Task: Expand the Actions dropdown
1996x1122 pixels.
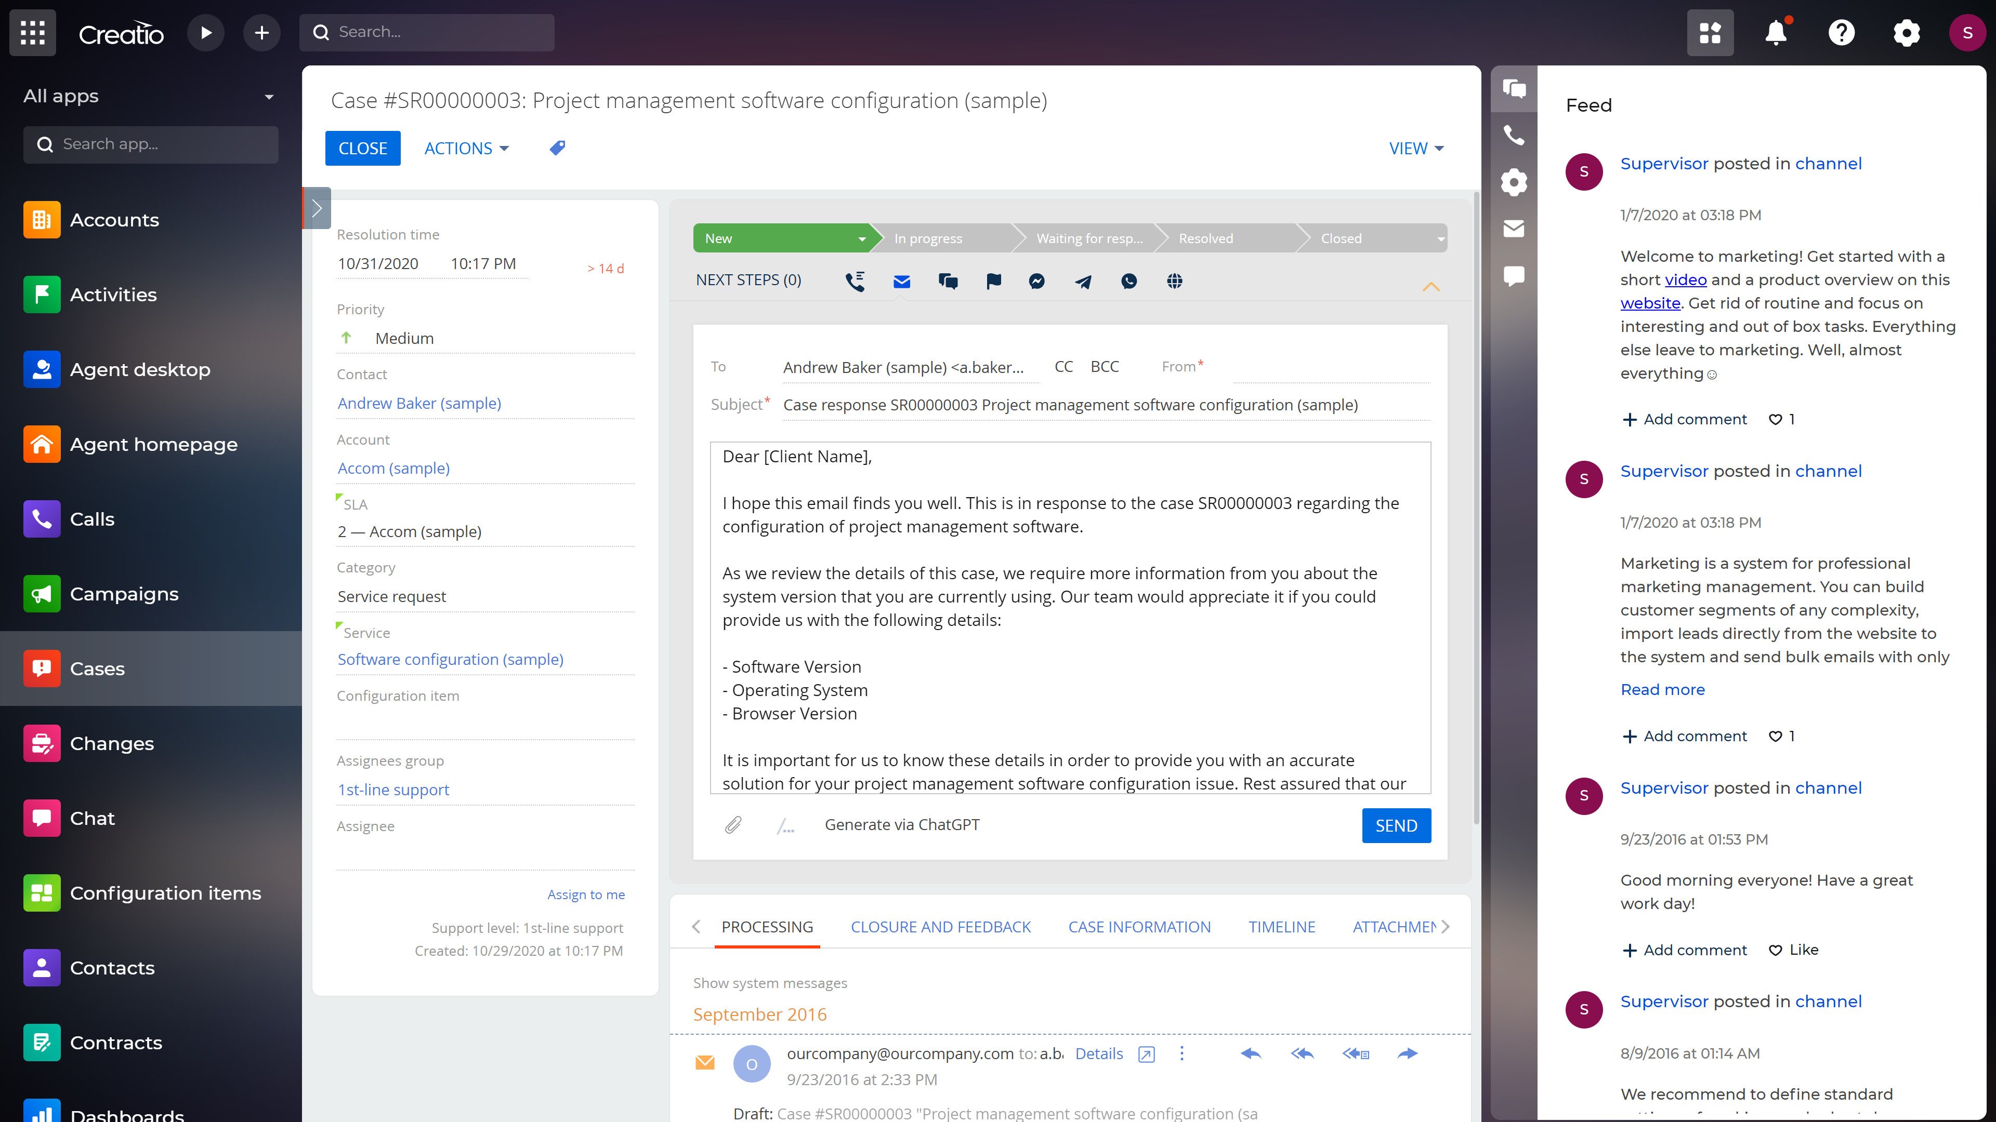Action: (466, 148)
